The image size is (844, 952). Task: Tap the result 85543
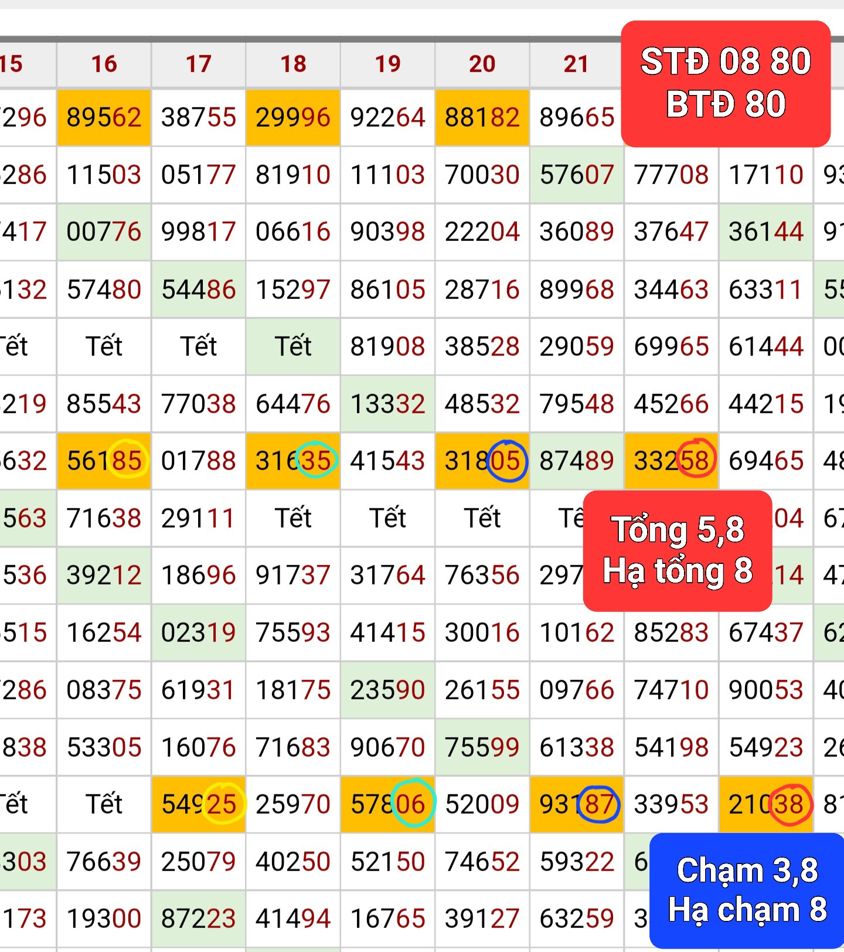click(104, 404)
